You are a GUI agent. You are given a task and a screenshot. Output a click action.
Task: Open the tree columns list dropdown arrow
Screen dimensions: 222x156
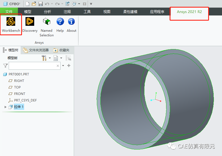61,58
